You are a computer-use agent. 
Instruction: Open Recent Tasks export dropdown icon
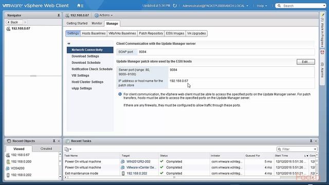(x=68, y=149)
